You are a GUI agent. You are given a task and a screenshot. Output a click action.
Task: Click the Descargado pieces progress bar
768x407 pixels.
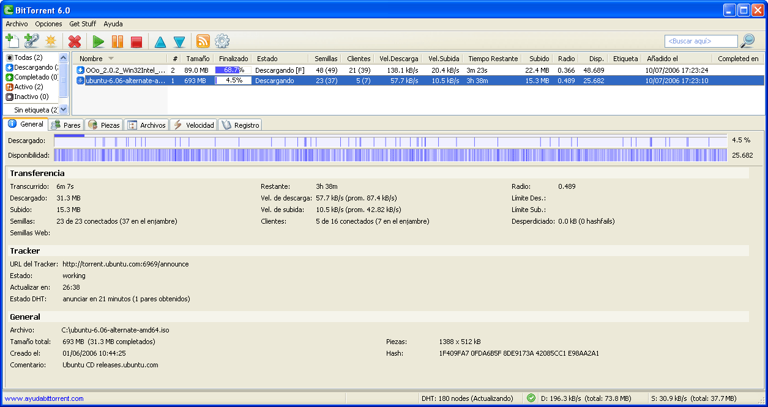click(x=390, y=141)
